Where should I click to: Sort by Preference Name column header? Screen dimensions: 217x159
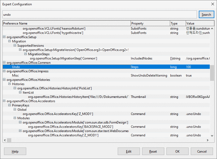tap(66, 23)
